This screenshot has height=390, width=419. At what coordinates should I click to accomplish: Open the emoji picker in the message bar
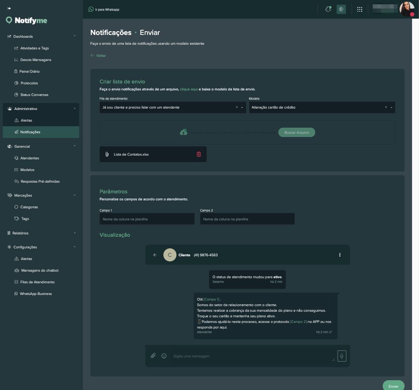coord(164,356)
